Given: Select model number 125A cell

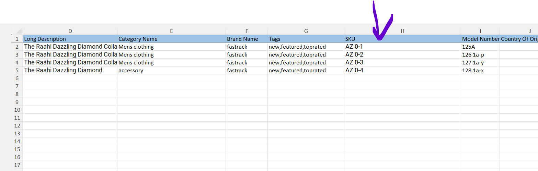Looking at the screenshot, I should point(480,47).
